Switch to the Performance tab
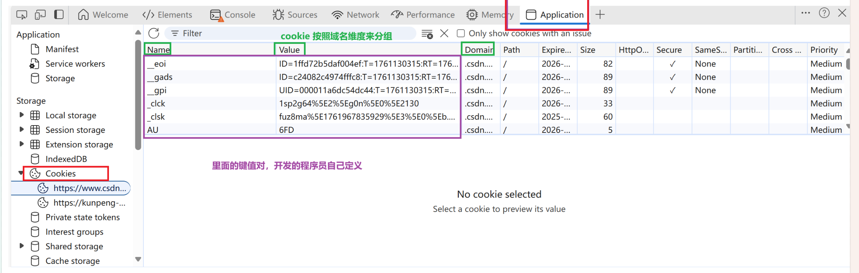 click(423, 15)
